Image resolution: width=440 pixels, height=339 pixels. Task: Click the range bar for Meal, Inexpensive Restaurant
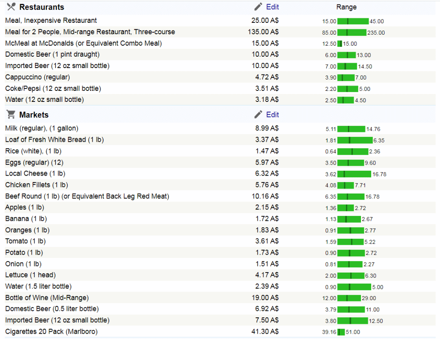(353, 21)
